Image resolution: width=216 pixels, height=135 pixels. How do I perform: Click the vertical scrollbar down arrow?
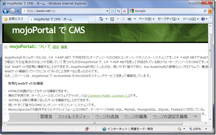tap(210, 119)
